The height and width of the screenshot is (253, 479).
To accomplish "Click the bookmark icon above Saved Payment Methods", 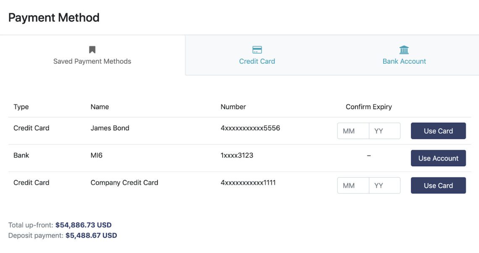I will point(92,50).
